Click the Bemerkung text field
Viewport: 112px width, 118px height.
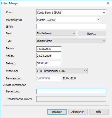71,91
